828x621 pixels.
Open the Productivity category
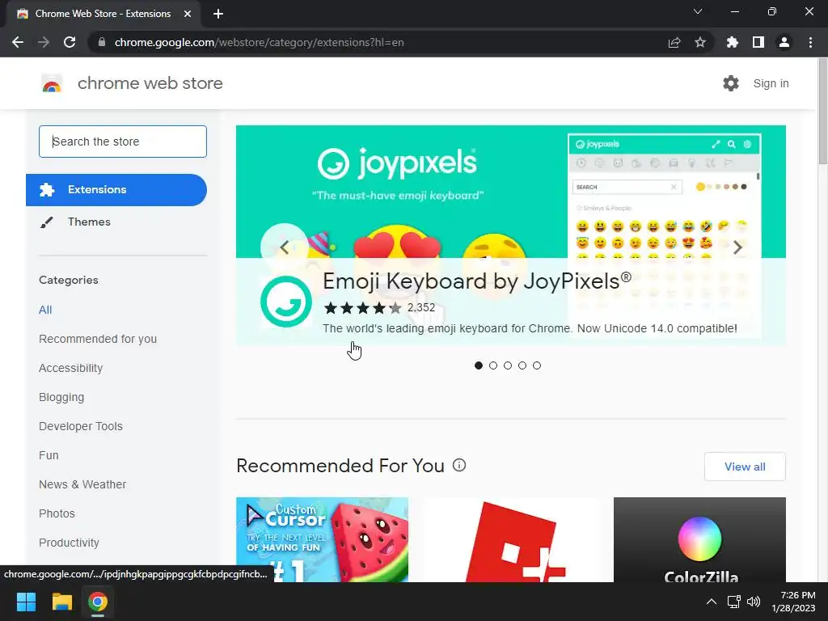click(x=70, y=543)
